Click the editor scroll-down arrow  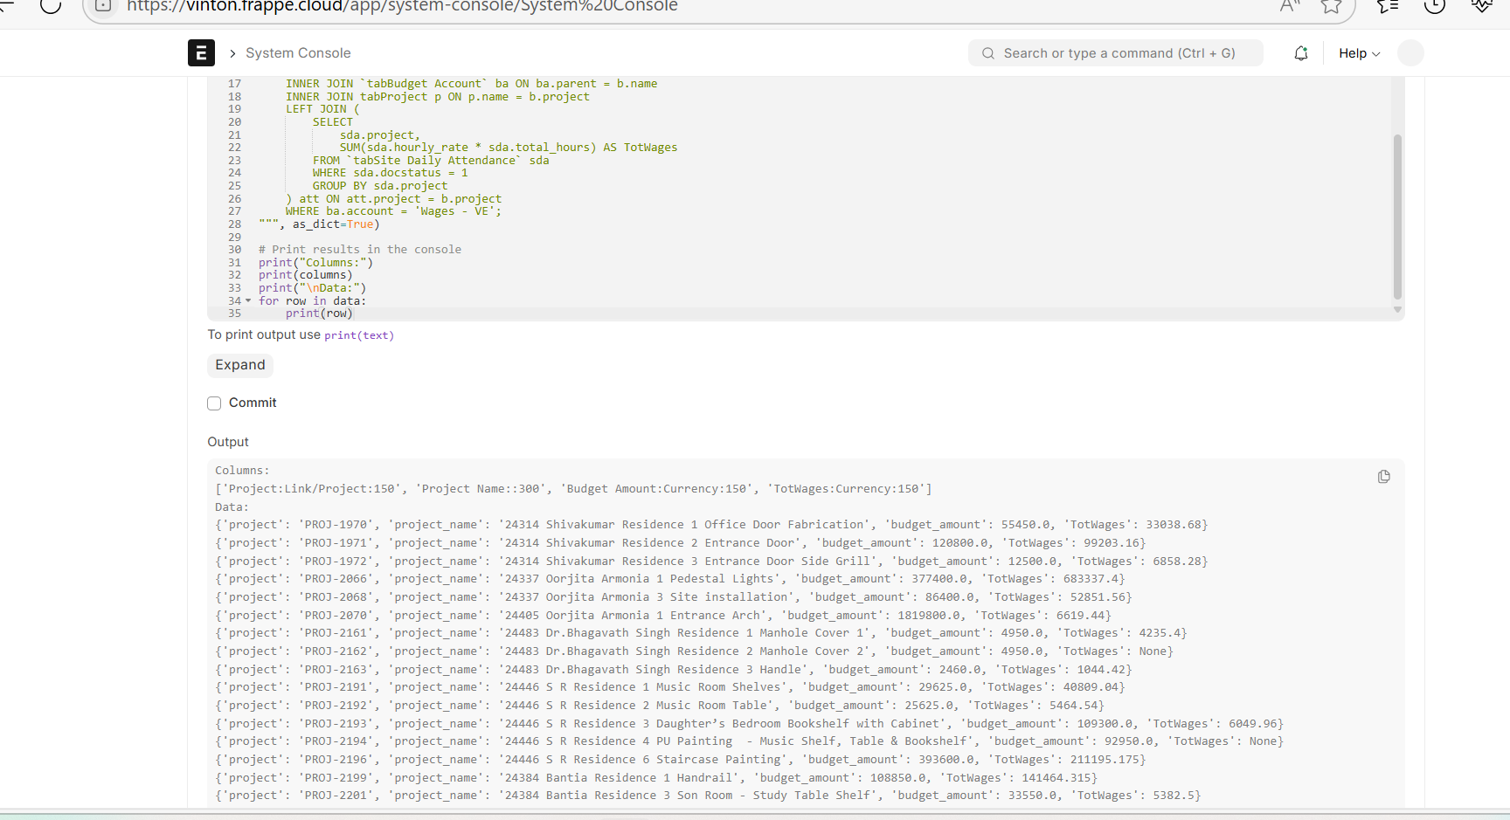point(1396,310)
